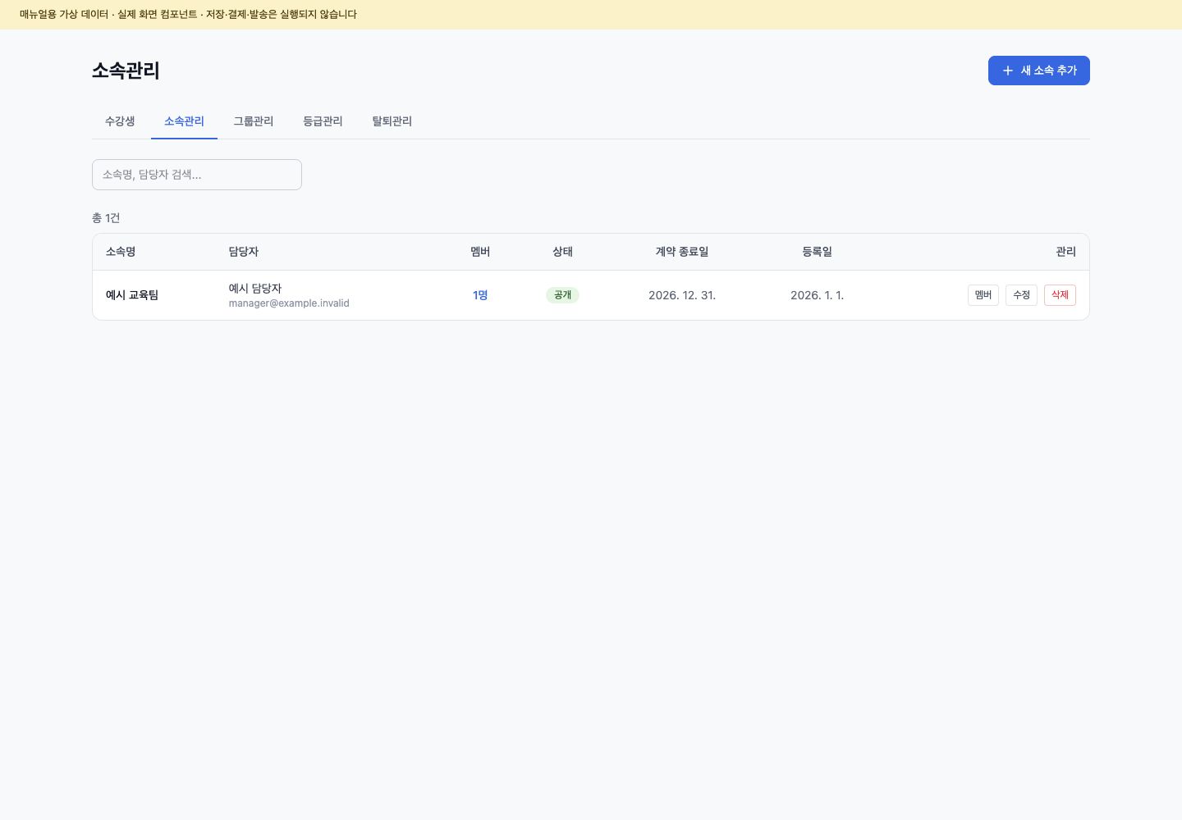This screenshot has height=820, width=1182.
Task: Switch to the 그룹관리 tab
Action: coord(253,121)
